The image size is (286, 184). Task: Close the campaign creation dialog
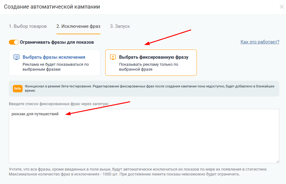(282, 7)
